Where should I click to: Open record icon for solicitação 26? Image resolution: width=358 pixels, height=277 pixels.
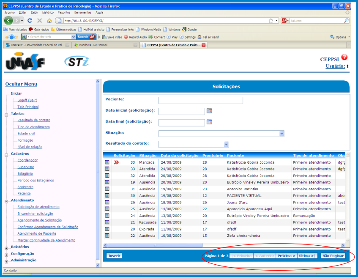[107, 202]
